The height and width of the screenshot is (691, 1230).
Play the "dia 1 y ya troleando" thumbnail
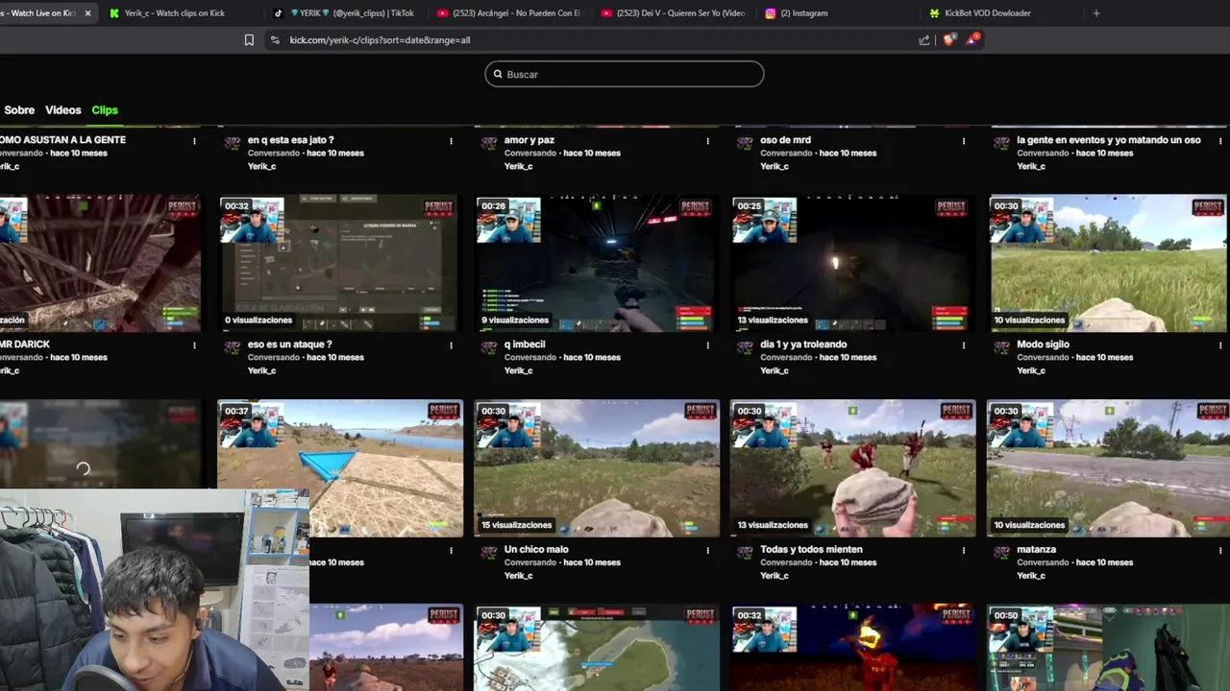852,263
